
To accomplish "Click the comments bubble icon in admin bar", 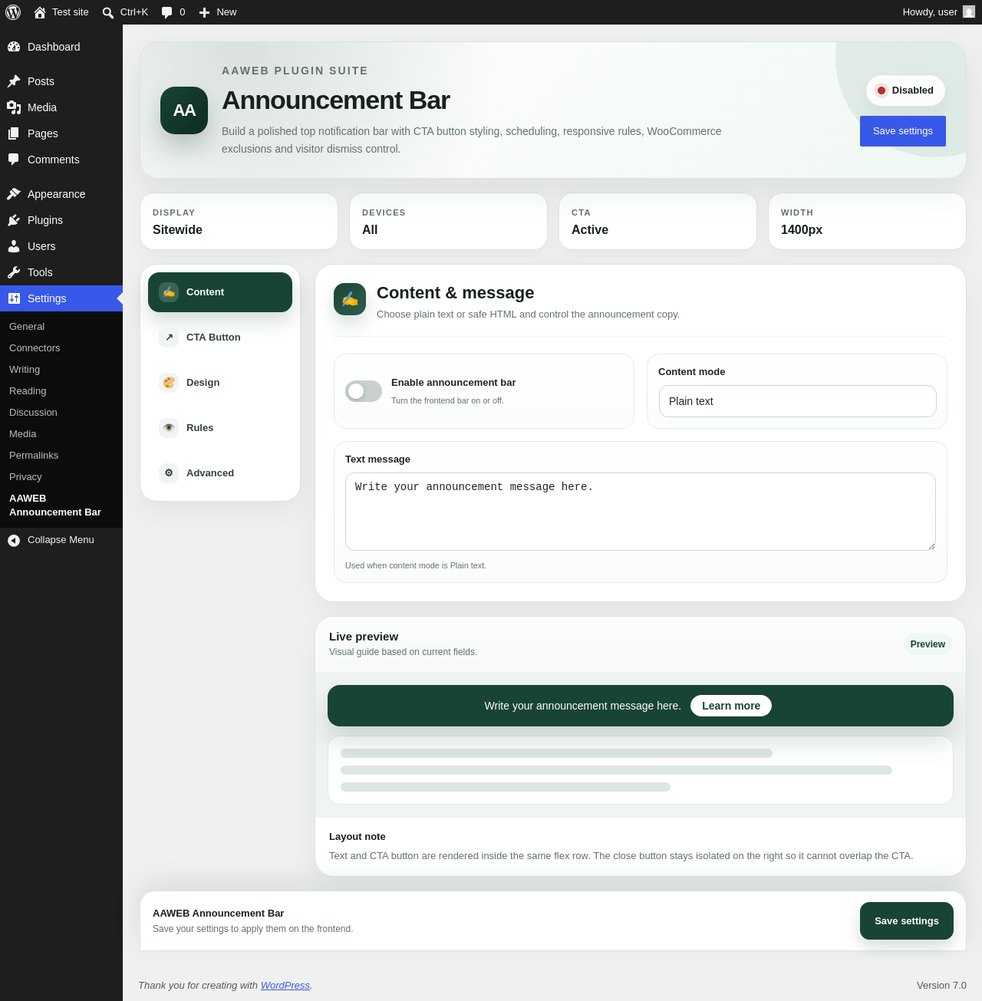I will pyautogui.click(x=167, y=12).
